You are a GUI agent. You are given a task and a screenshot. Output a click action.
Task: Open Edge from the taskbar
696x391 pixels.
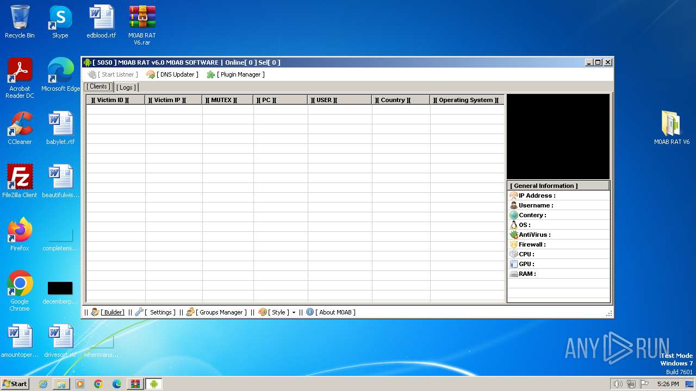(x=117, y=384)
